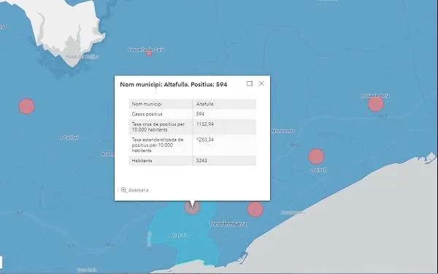Select the Altafulla marker under the popup pointer
The height and width of the screenshot is (274, 438).
coord(192,208)
